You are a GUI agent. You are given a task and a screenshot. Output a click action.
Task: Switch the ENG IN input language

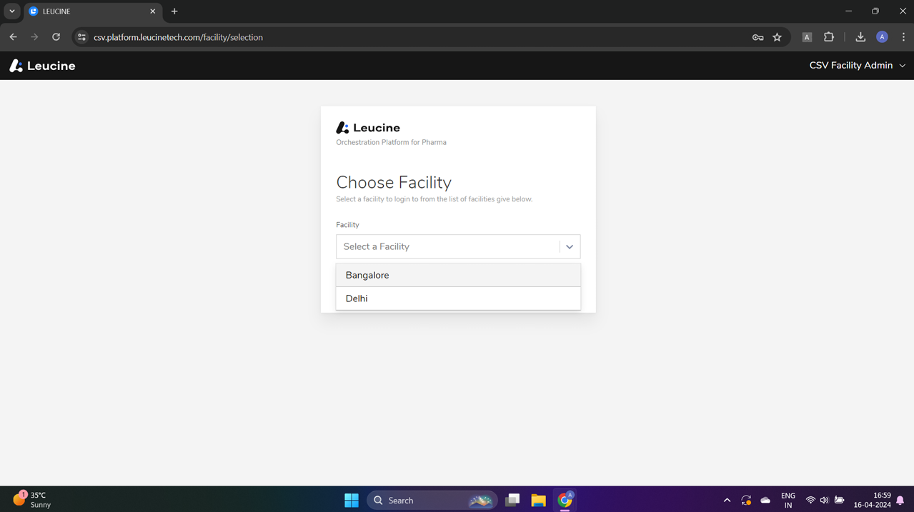coord(788,500)
